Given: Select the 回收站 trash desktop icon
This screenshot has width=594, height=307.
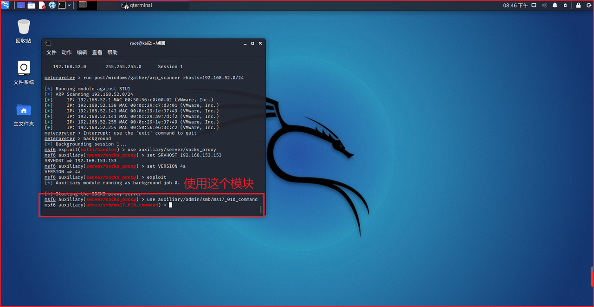Looking at the screenshot, I should tap(24, 31).
